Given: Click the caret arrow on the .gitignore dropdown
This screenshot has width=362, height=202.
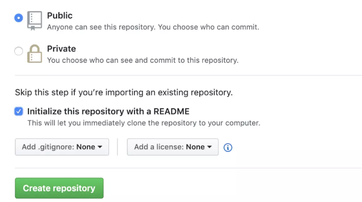Looking at the screenshot, I should [100, 147].
